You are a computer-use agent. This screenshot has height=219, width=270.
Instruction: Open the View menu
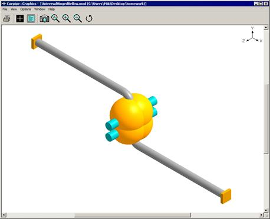(x=14, y=9)
